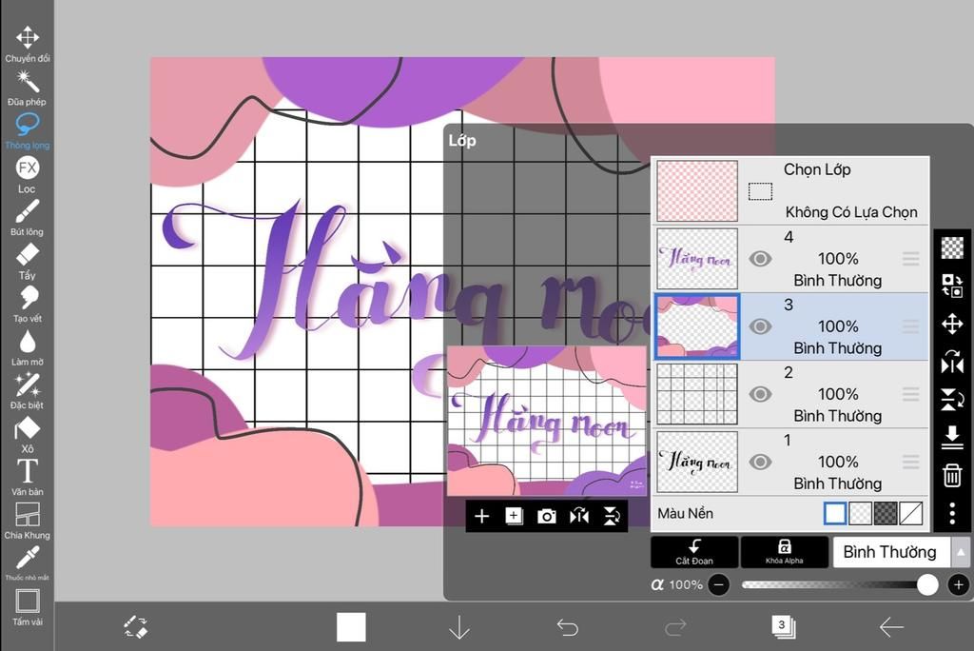
Task: Open the white color square in bottom bar
Action: 351,627
